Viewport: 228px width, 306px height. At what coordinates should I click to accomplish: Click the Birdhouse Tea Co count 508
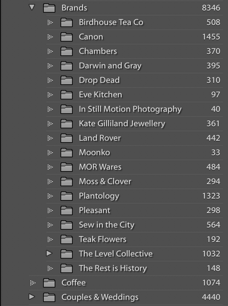pyautogui.click(x=214, y=22)
